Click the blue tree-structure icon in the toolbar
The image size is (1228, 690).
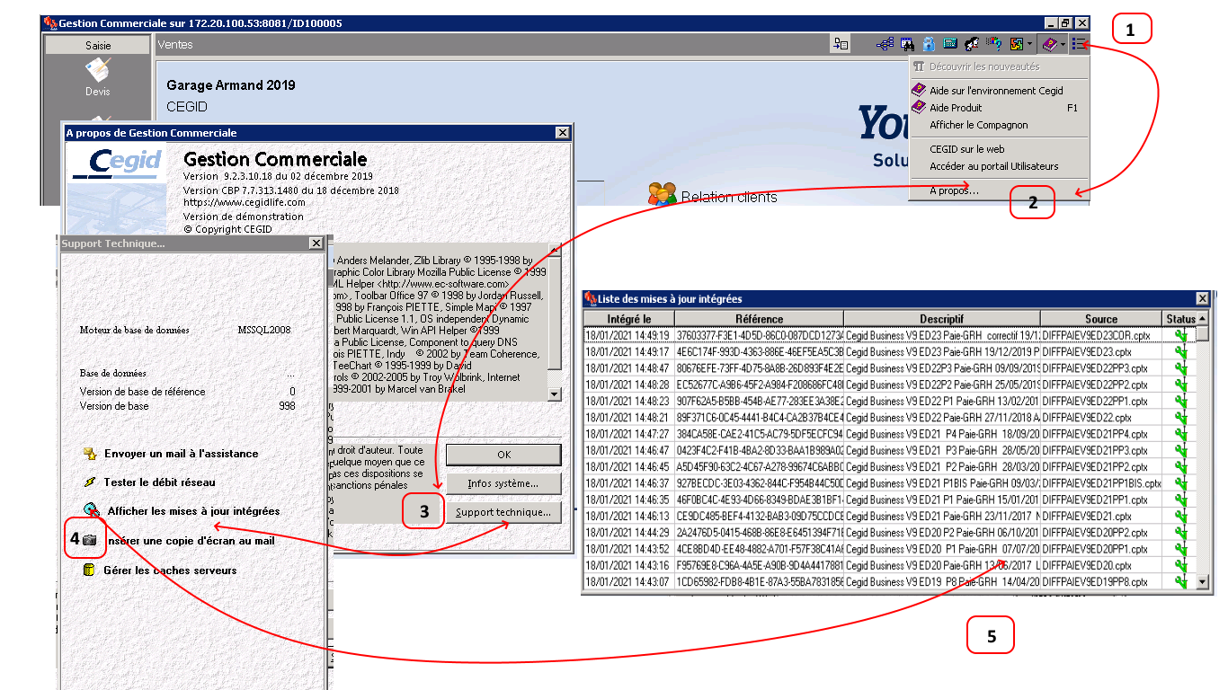click(x=885, y=43)
